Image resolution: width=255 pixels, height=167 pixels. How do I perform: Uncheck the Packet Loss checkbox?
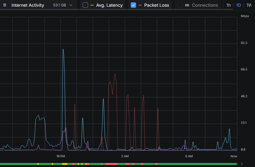133,5
